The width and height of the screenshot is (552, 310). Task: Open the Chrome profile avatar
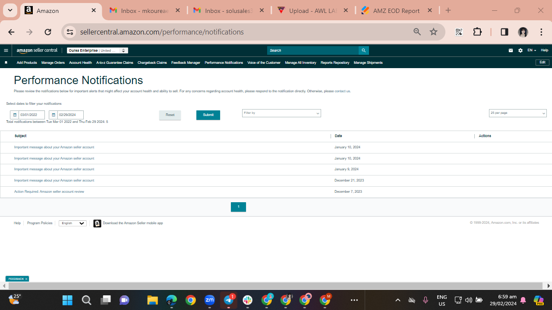(x=523, y=32)
